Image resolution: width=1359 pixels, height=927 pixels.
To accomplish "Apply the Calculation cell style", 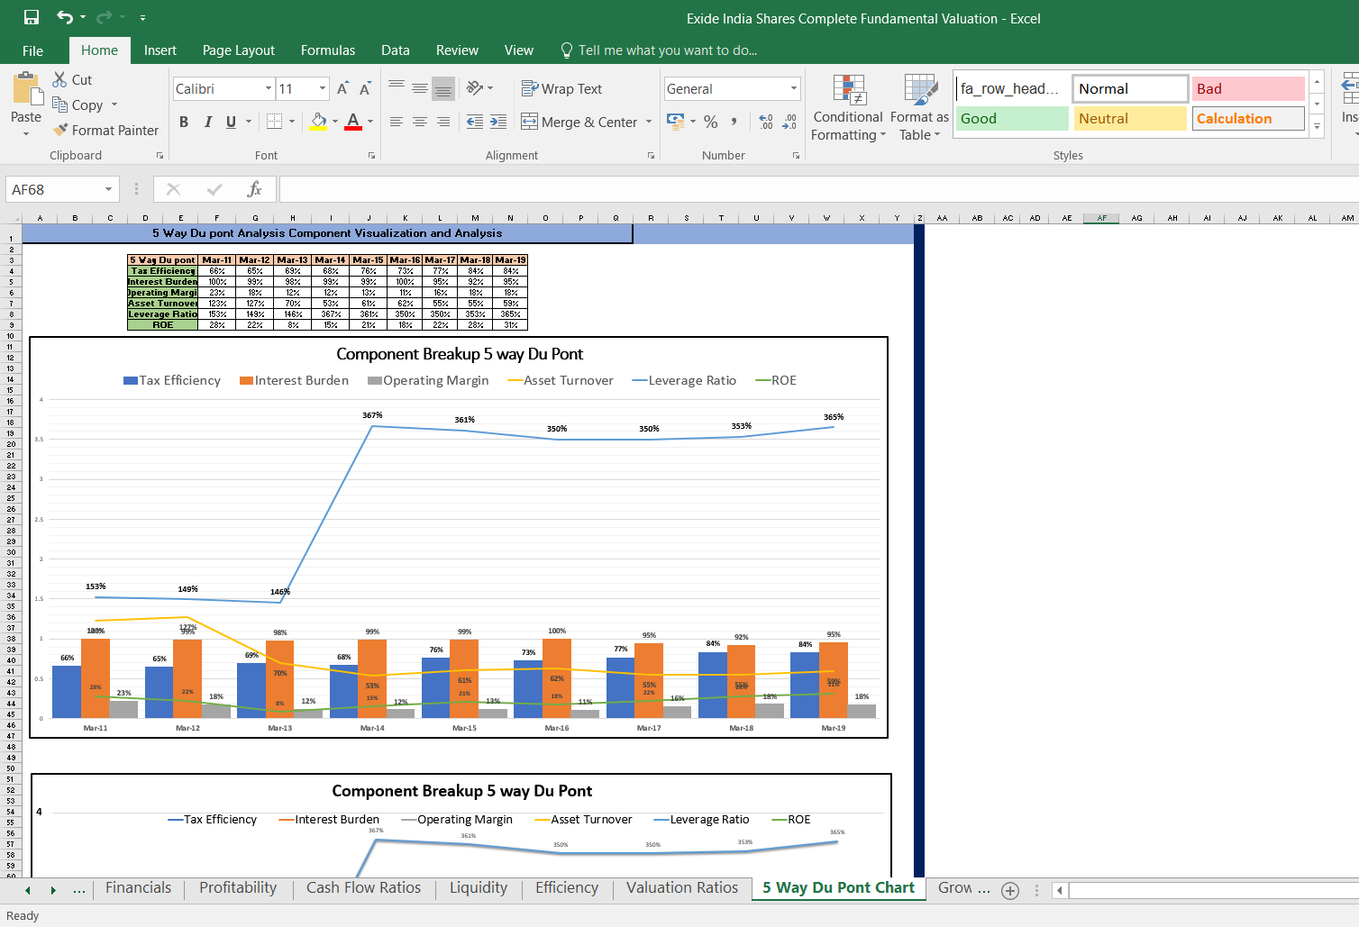I will tap(1248, 118).
